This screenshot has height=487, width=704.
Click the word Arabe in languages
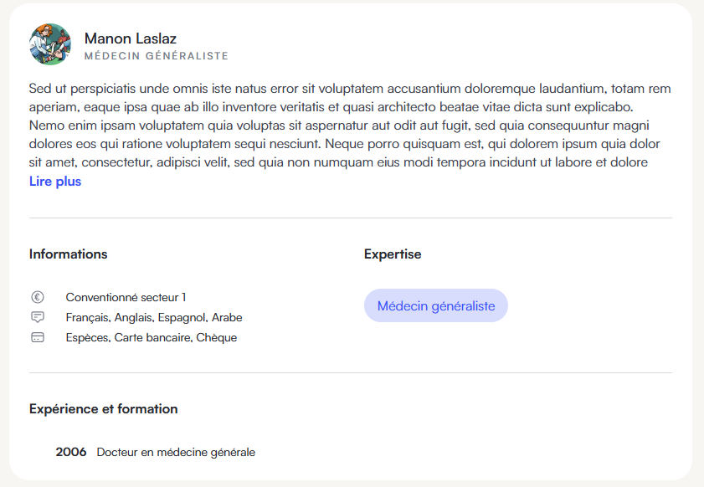[227, 317]
